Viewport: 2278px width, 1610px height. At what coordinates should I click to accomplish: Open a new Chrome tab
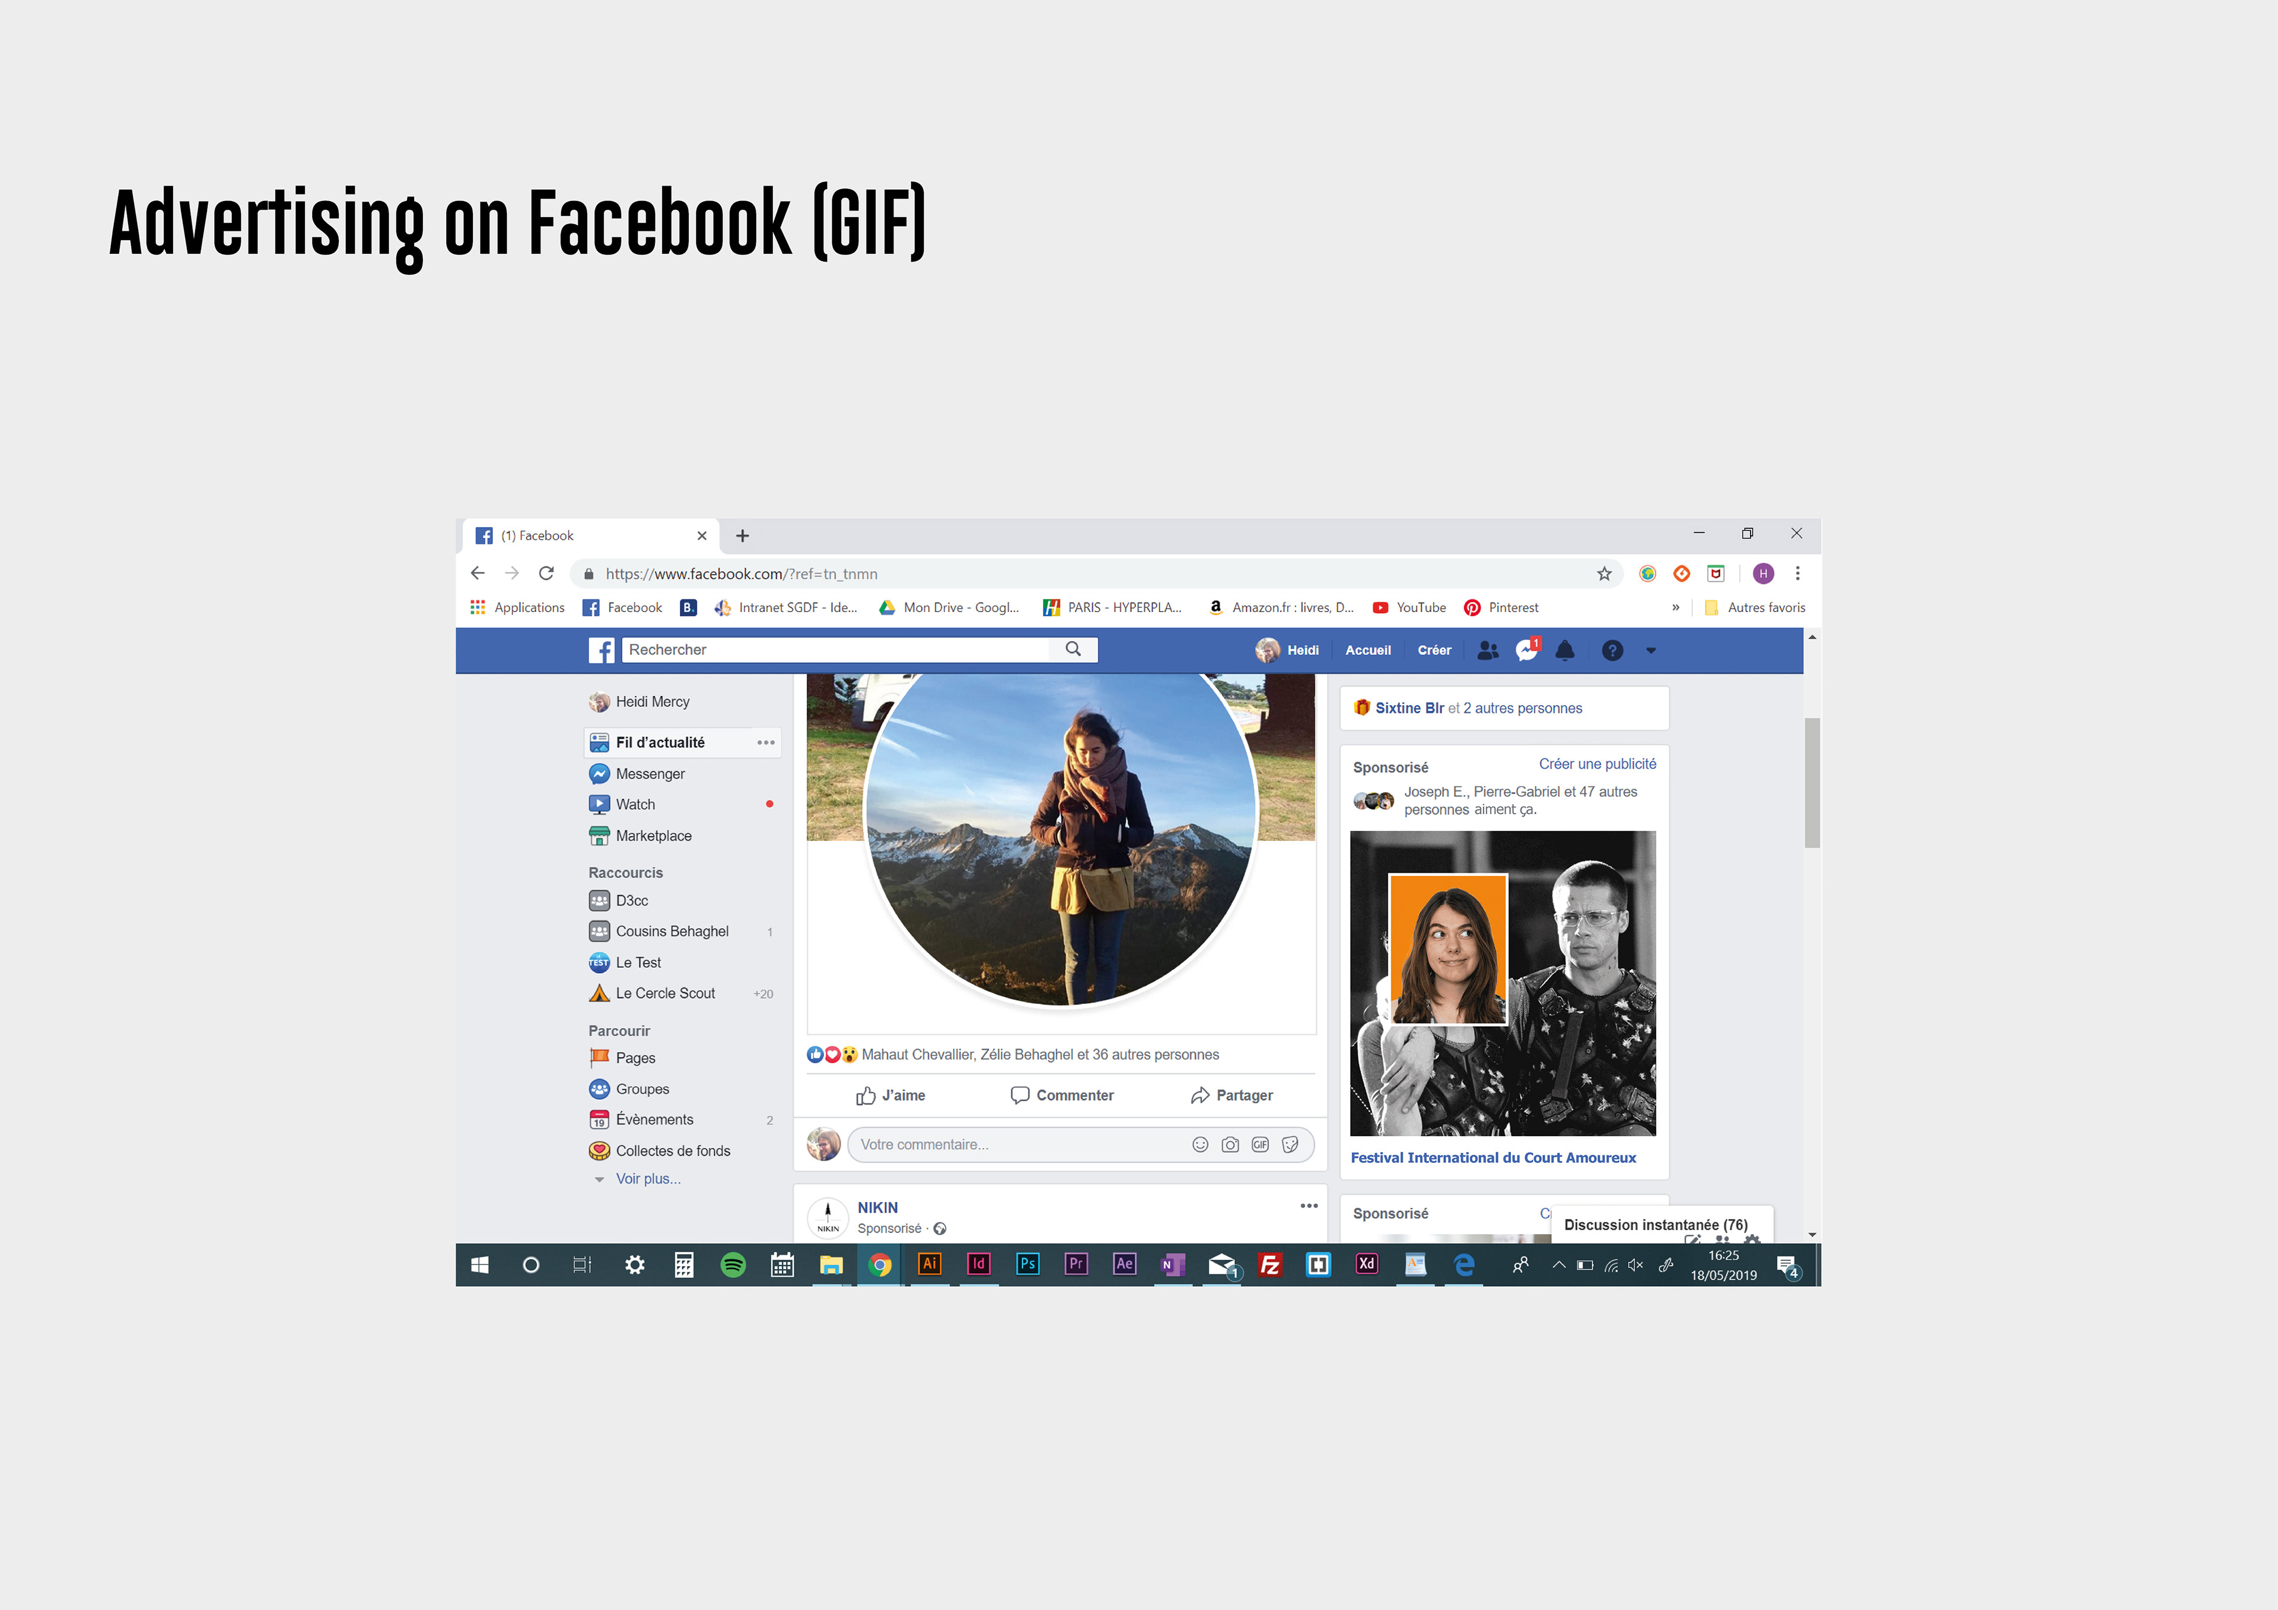tap(742, 535)
